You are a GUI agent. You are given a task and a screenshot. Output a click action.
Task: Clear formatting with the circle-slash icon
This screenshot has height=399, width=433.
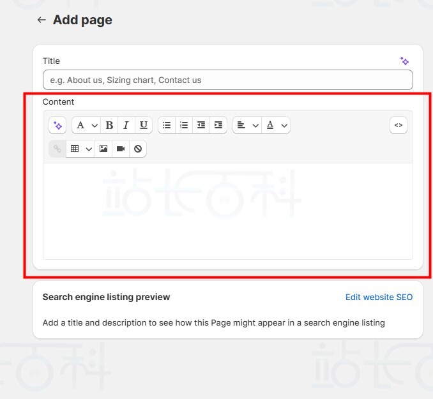coord(138,149)
